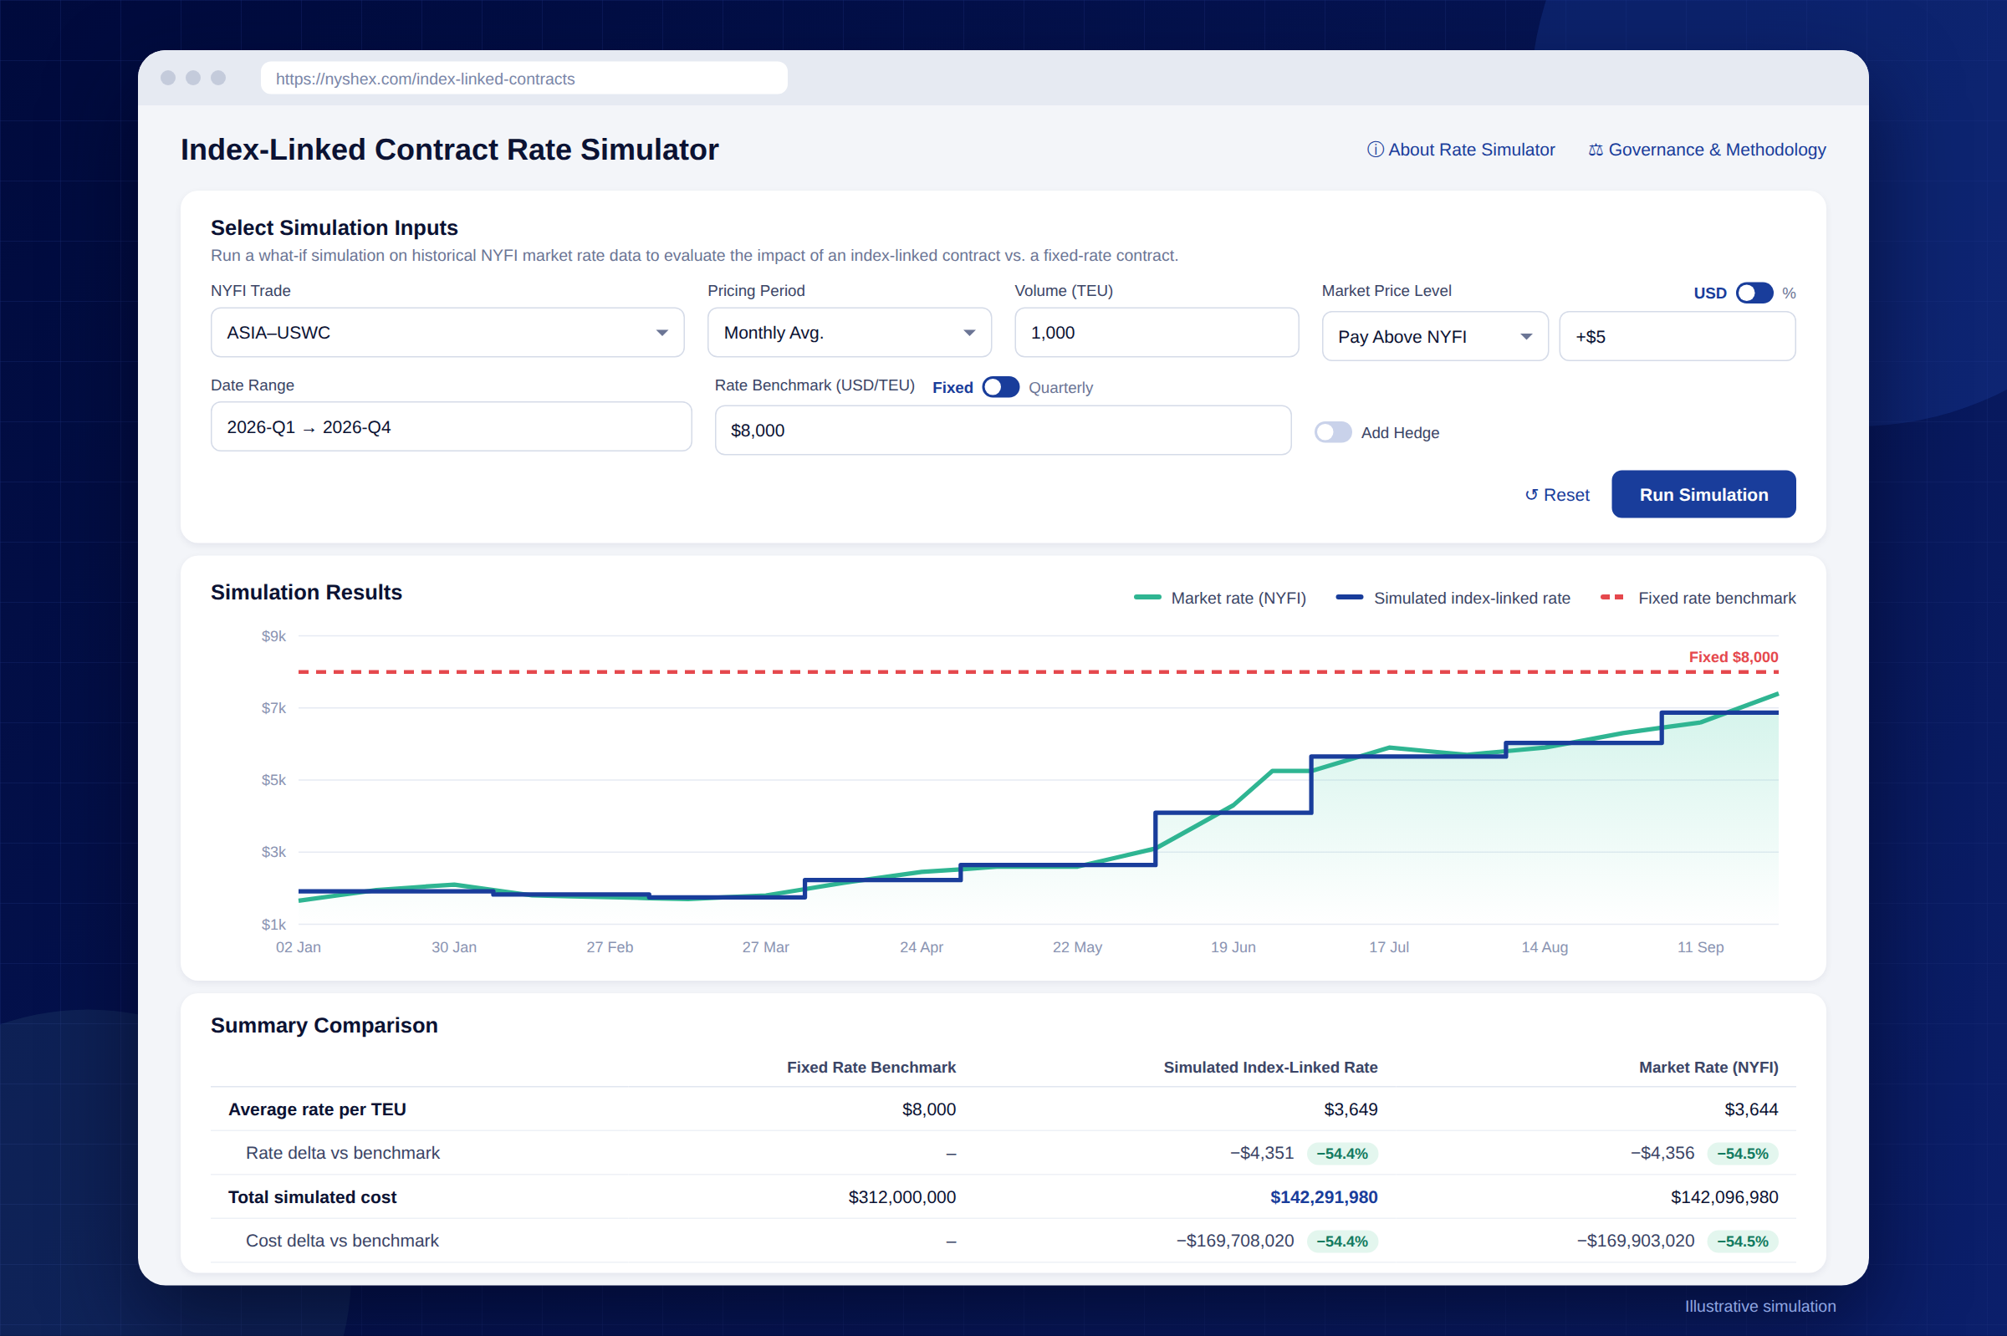Click the $3,649 average rate value
This screenshot has width=2007, height=1336.
coord(1351,1109)
